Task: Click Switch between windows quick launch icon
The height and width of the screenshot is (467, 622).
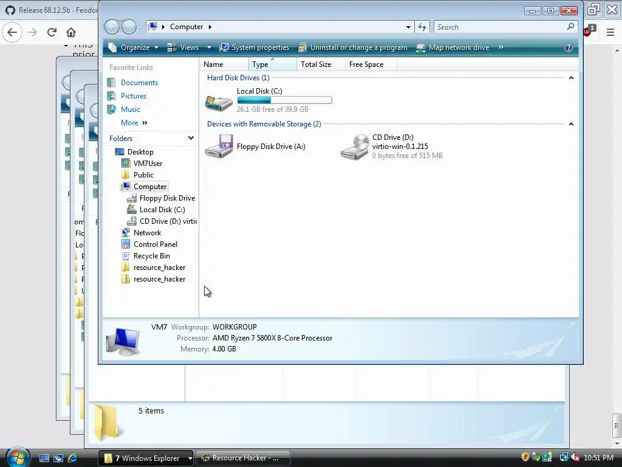Action: pos(58,458)
